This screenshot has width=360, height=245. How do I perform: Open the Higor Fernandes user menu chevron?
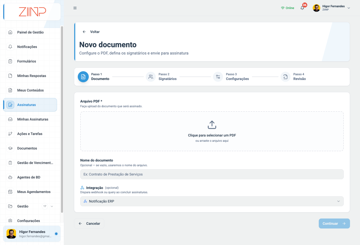click(349, 8)
